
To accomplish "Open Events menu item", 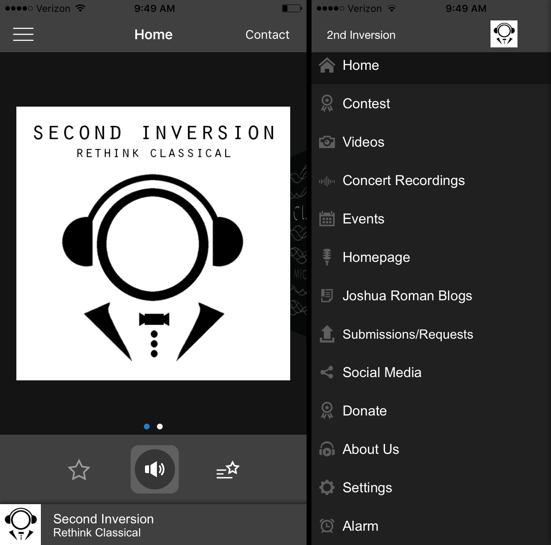I will pos(431,219).
